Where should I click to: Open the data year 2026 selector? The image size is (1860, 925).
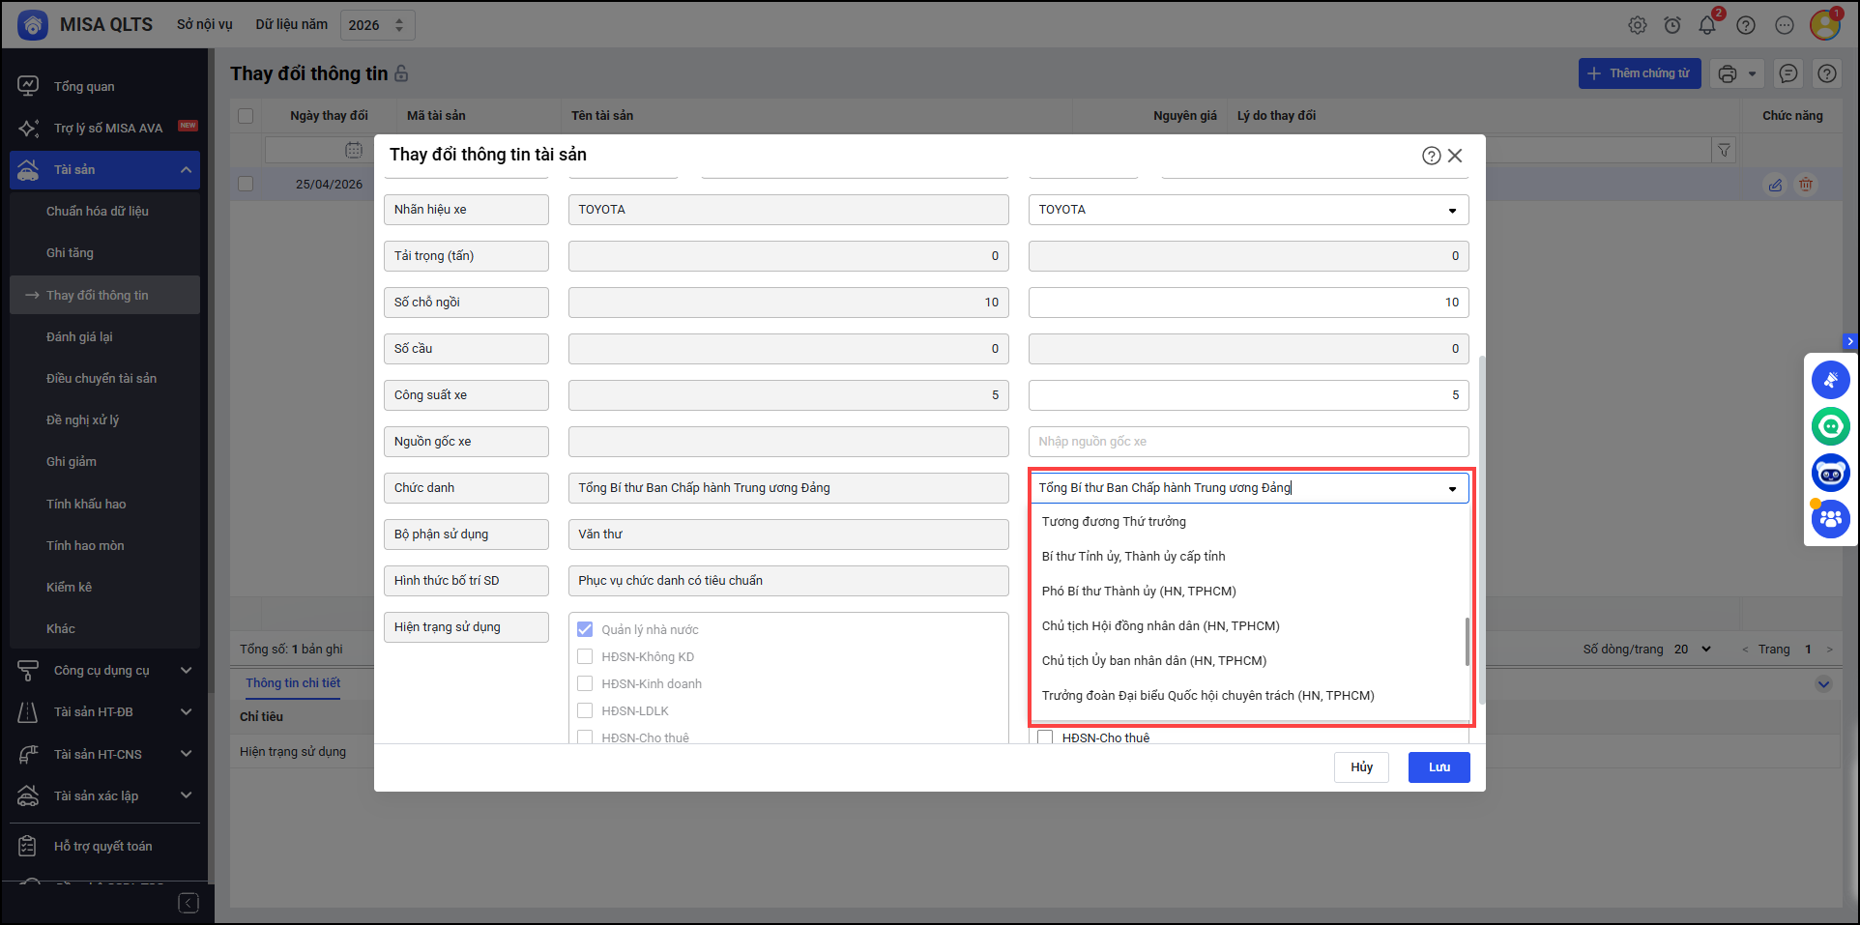[377, 25]
